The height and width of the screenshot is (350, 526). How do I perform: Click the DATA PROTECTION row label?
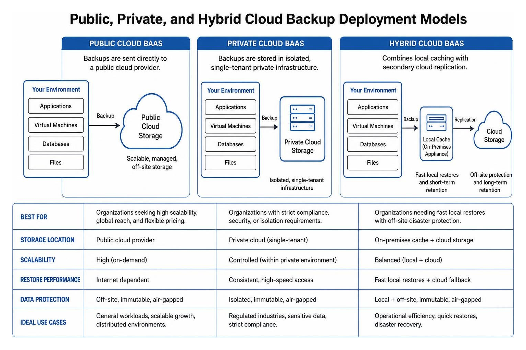[45, 299]
